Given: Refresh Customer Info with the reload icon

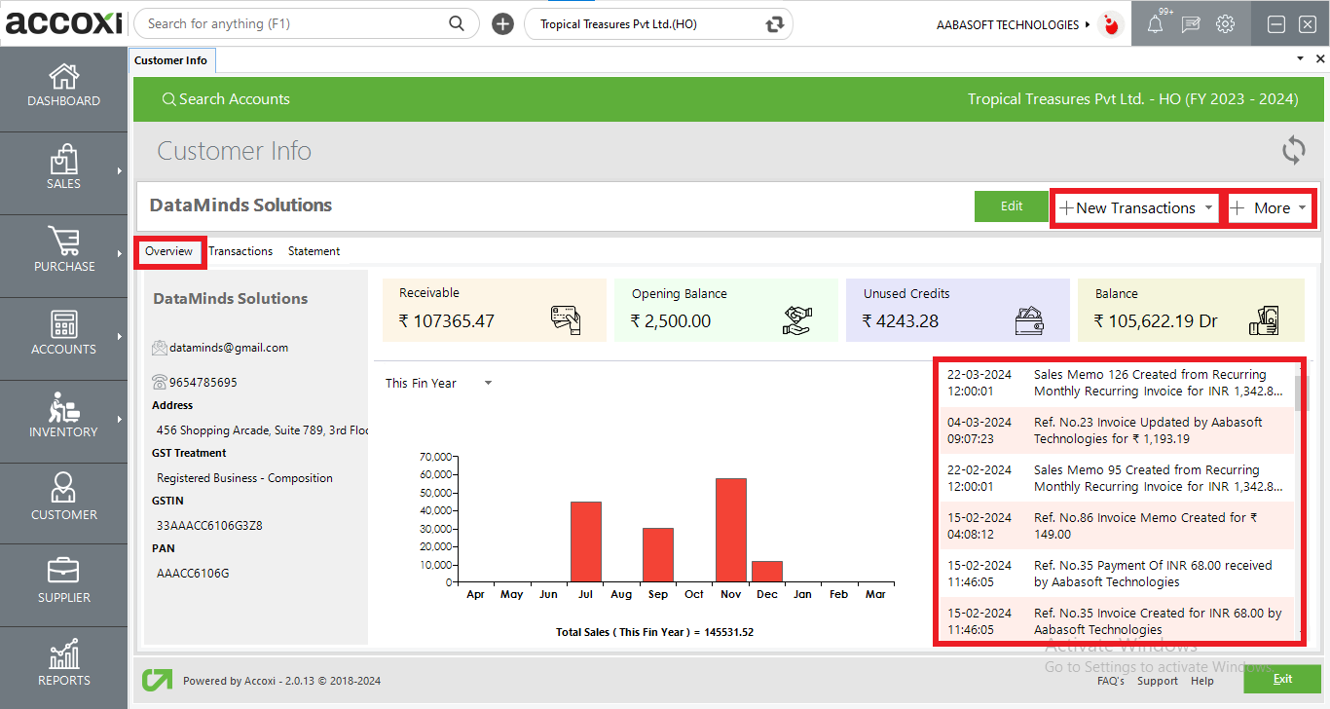Looking at the screenshot, I should tap(1294, 151).
